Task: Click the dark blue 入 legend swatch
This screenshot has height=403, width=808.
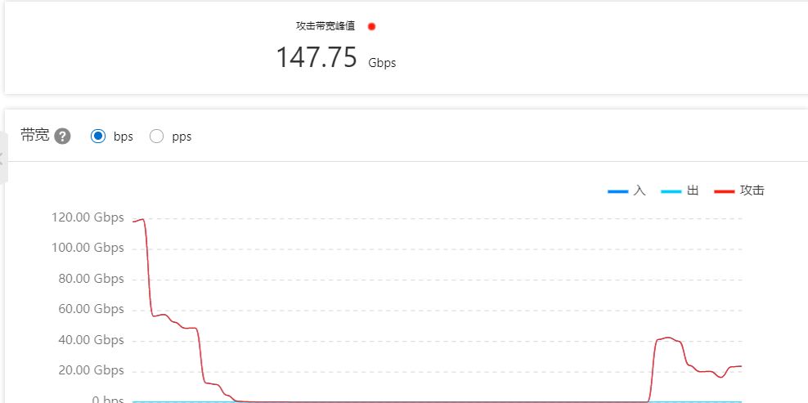Action: 617,192
